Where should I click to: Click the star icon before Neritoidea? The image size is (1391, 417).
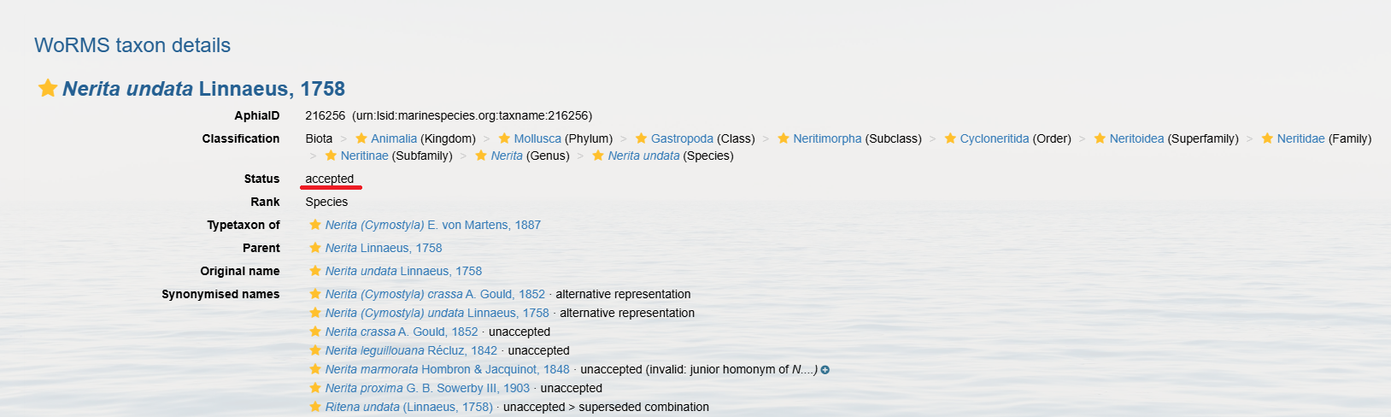pos(1100,138)
